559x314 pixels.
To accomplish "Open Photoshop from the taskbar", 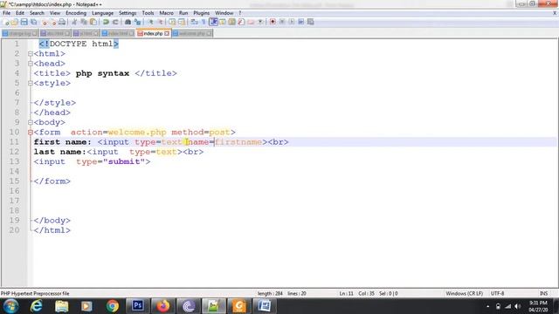I will pos(138,306).
